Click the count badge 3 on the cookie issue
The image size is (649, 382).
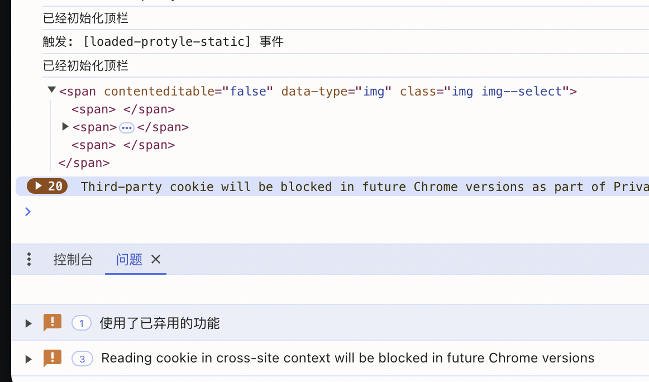(82, 358)
